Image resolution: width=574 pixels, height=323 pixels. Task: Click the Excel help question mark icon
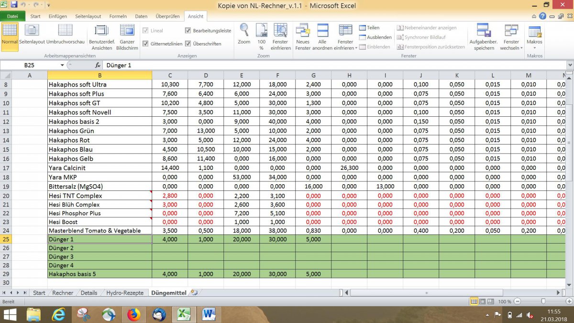[543, 16]
